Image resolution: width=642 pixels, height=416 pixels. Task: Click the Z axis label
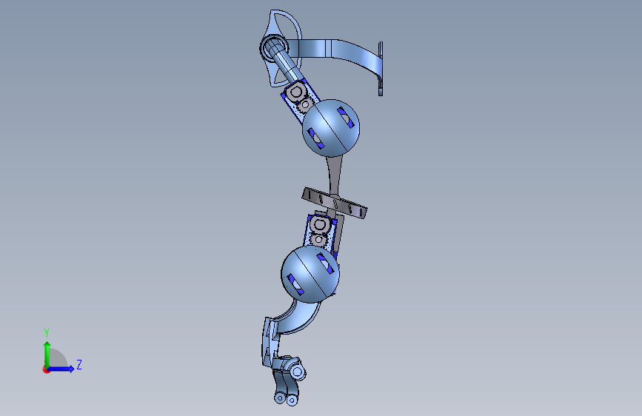pyautogui.click(x=79, y=365)
